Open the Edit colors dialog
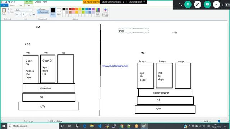The height and width of the screenshot is (129, 230). tap(98, 12)
